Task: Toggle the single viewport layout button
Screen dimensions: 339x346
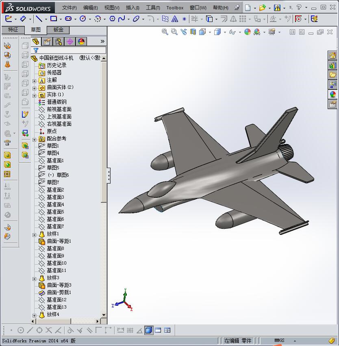Action: tap(158, 331)
